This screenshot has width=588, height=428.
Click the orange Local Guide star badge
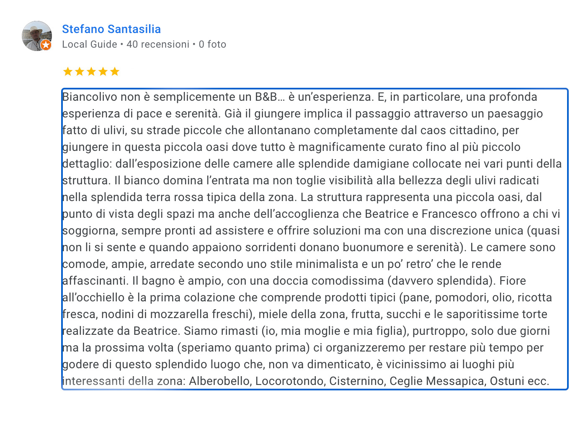click(x=46, y=45)
